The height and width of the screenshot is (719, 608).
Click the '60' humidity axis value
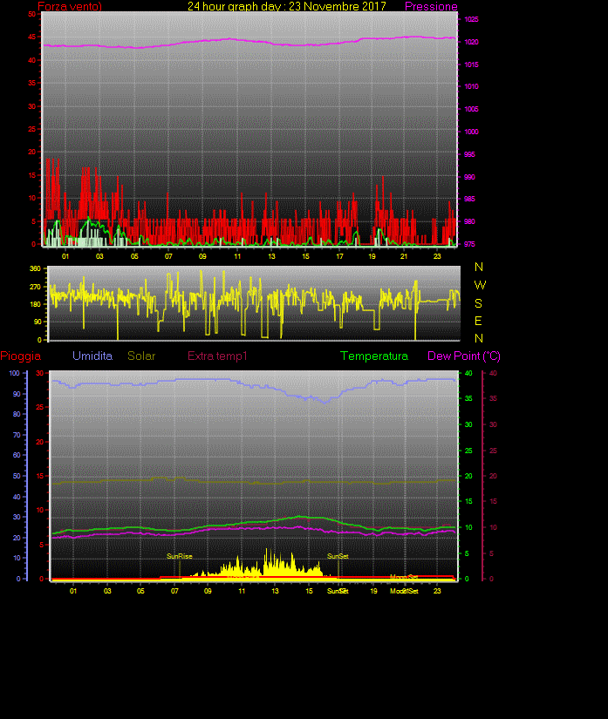pos(17,455)
